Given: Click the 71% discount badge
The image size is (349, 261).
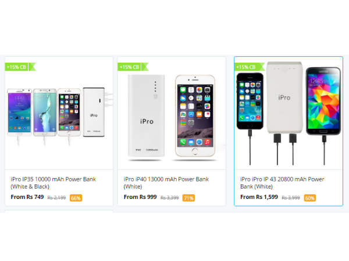Looking at the screenshot, I should point(188,198).
